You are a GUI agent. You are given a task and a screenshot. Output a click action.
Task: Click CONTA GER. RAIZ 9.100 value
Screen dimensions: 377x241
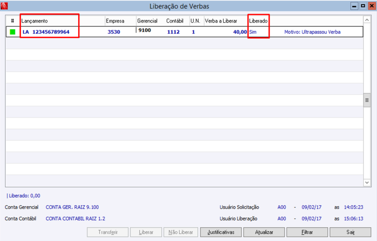72,207
